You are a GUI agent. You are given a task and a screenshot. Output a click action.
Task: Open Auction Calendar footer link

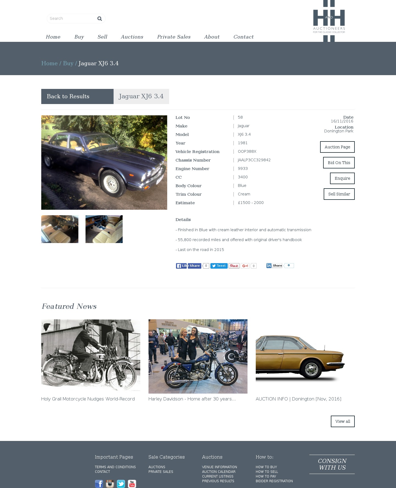click(219, 472)
